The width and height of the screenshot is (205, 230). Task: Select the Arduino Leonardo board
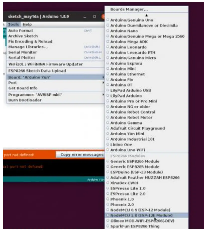click(x=146, y=47)
